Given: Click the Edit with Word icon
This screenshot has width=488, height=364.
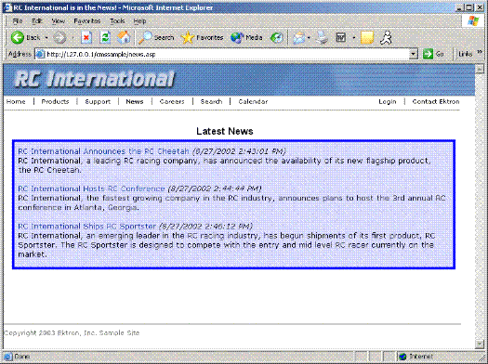Looking at the screenshot, I should point(341,38).
